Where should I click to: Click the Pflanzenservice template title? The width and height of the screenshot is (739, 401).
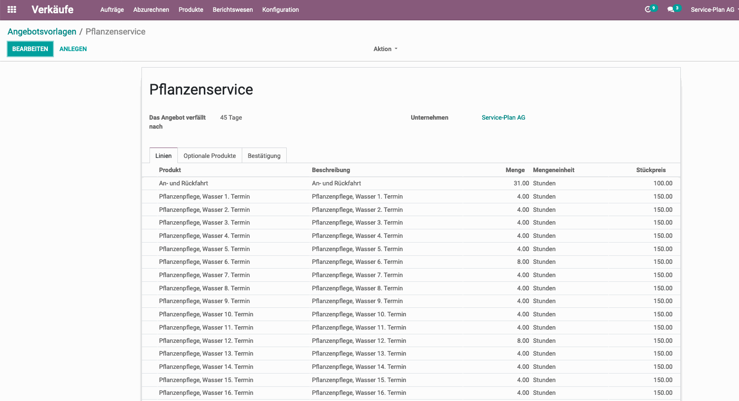point(201,89)
